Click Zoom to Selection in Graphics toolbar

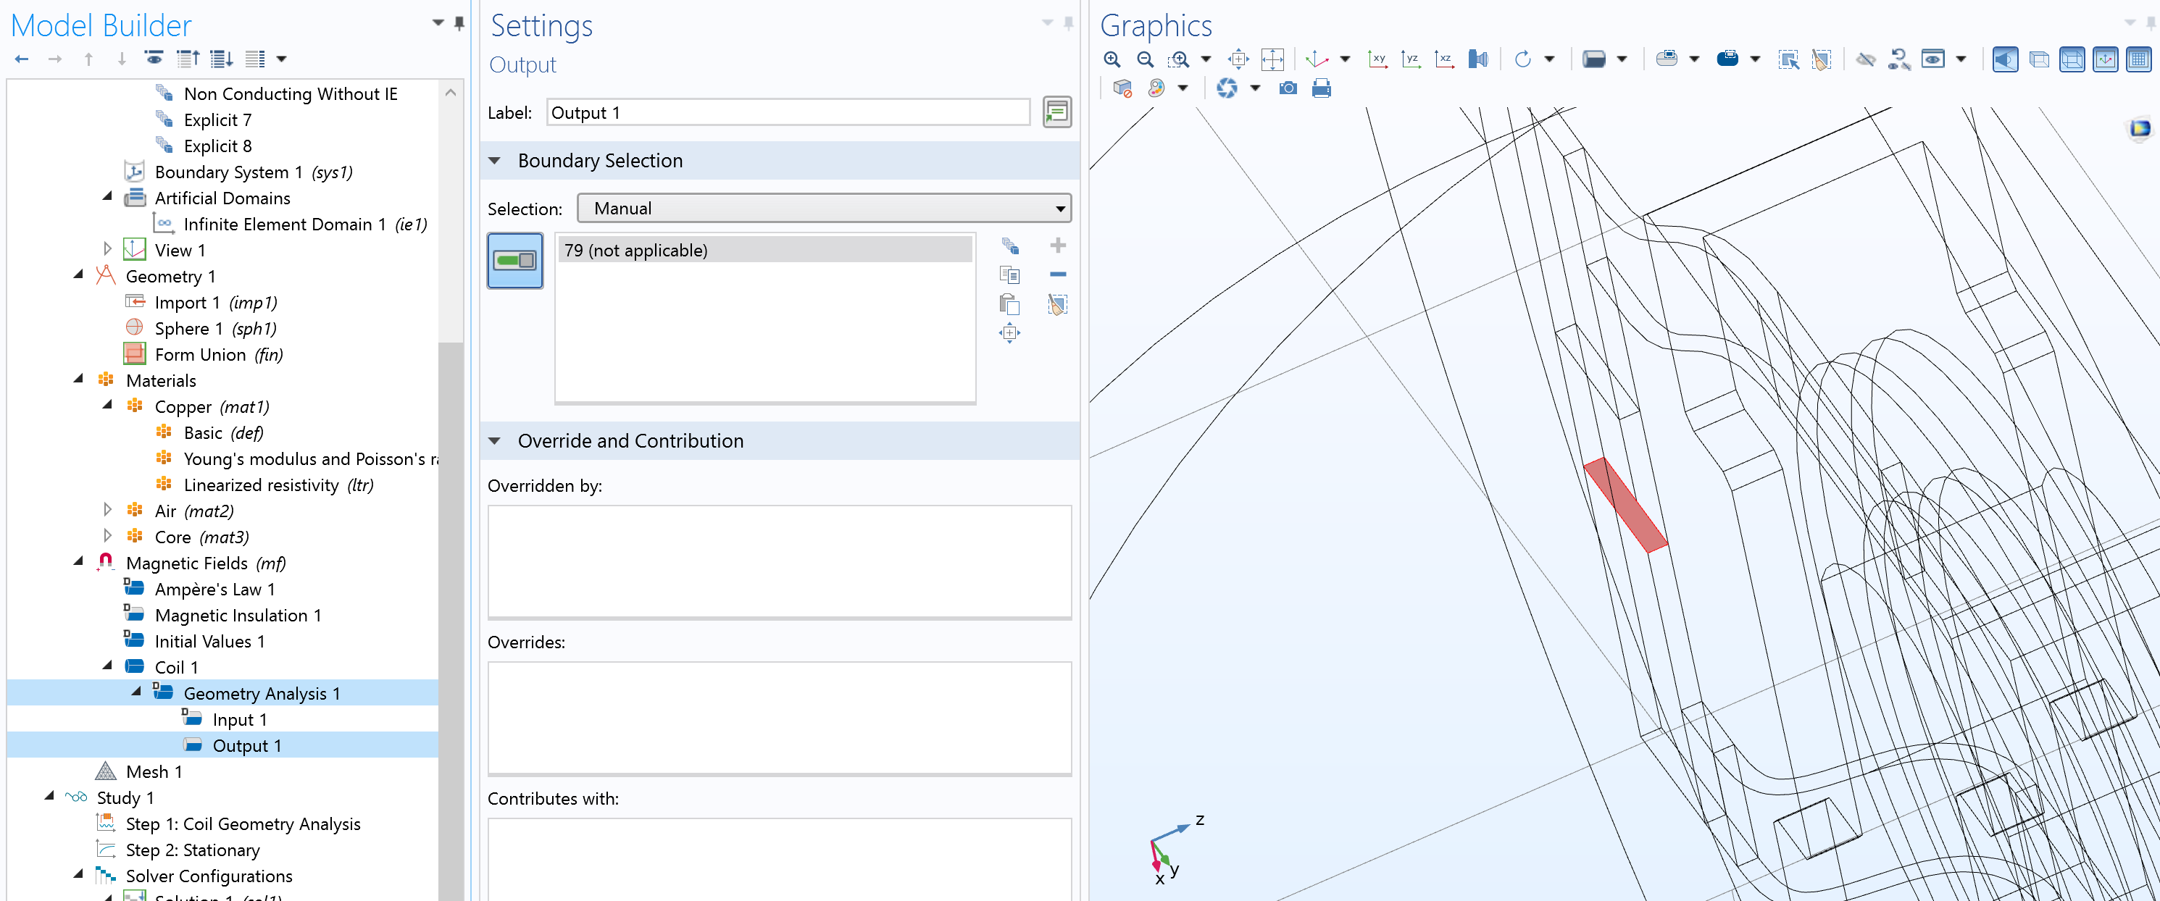tap(1238, 59)
